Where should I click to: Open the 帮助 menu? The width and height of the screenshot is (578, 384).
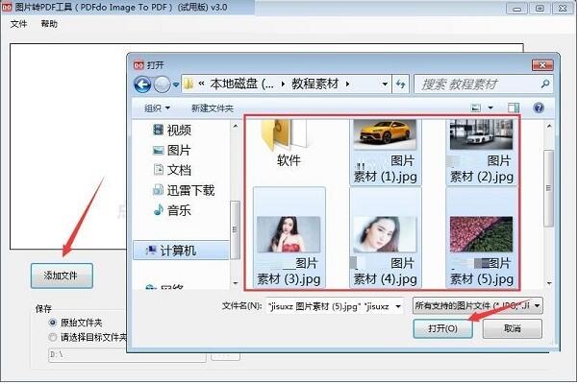click(x=49, y=24)
